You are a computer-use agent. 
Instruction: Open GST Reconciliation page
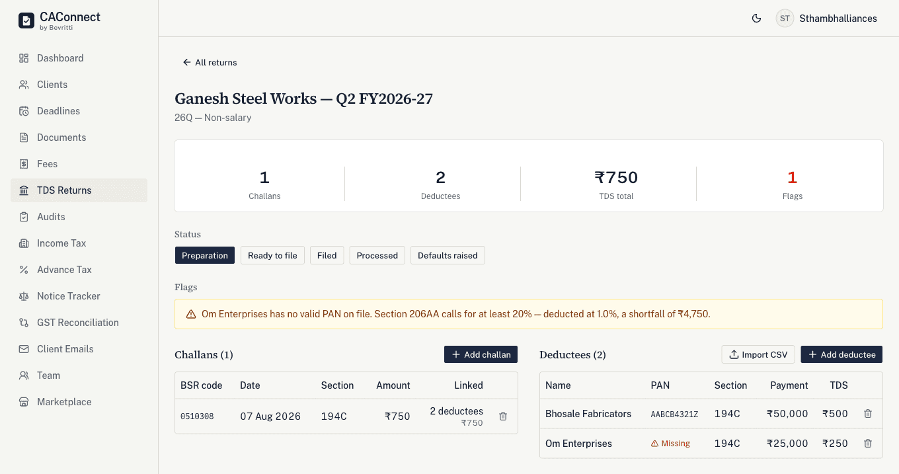(79, 323)
